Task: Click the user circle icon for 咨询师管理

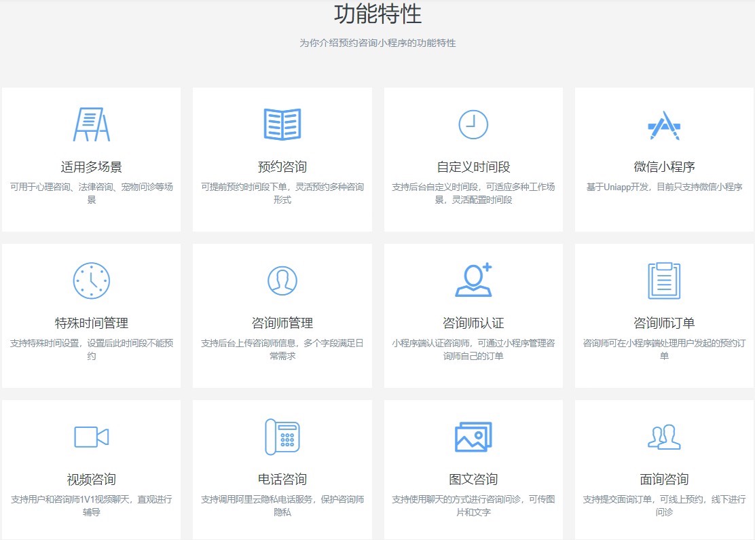Action: (282, 281)
